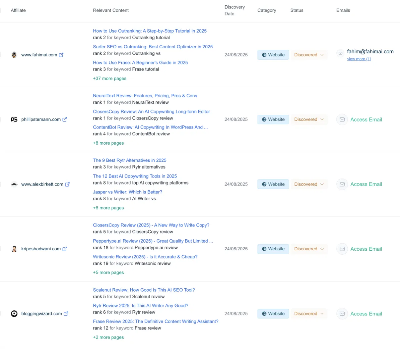Open Rytr Review 2025 link
This screenshot has width=400, height=351.
coord(141,305)
